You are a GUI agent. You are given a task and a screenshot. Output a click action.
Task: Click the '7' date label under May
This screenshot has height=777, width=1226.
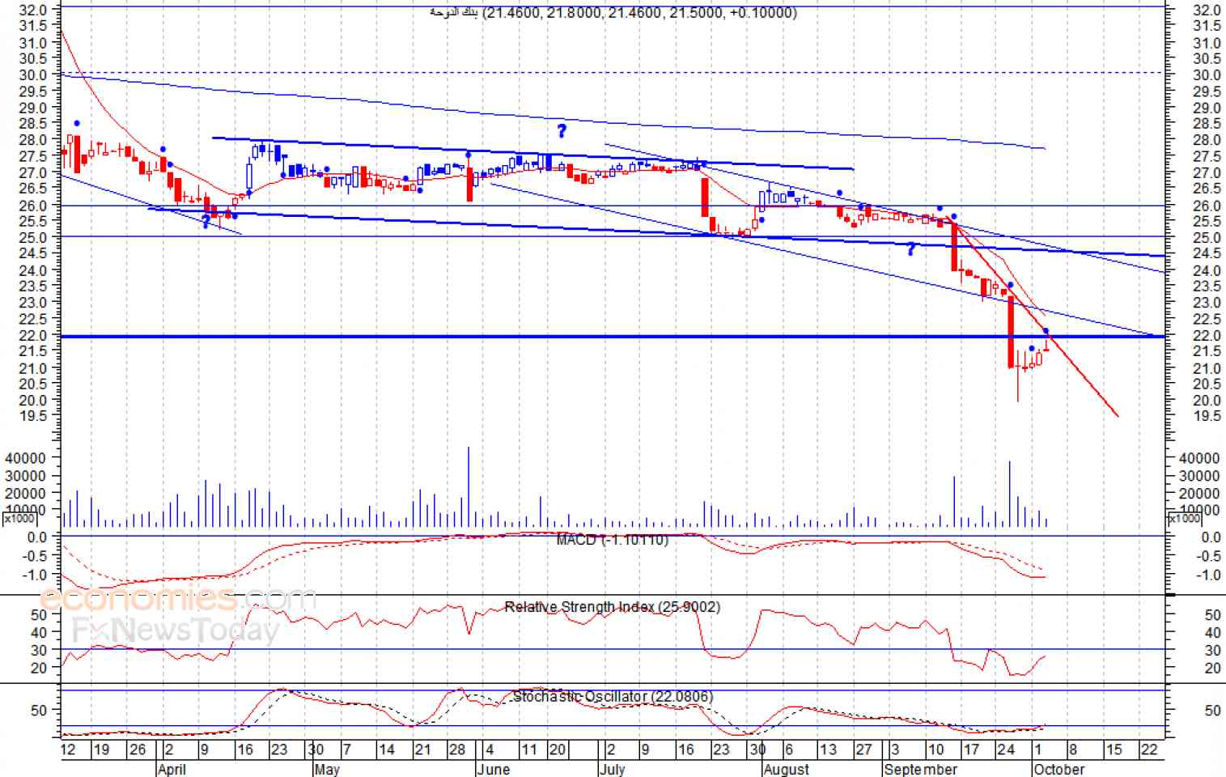point(346,749)
